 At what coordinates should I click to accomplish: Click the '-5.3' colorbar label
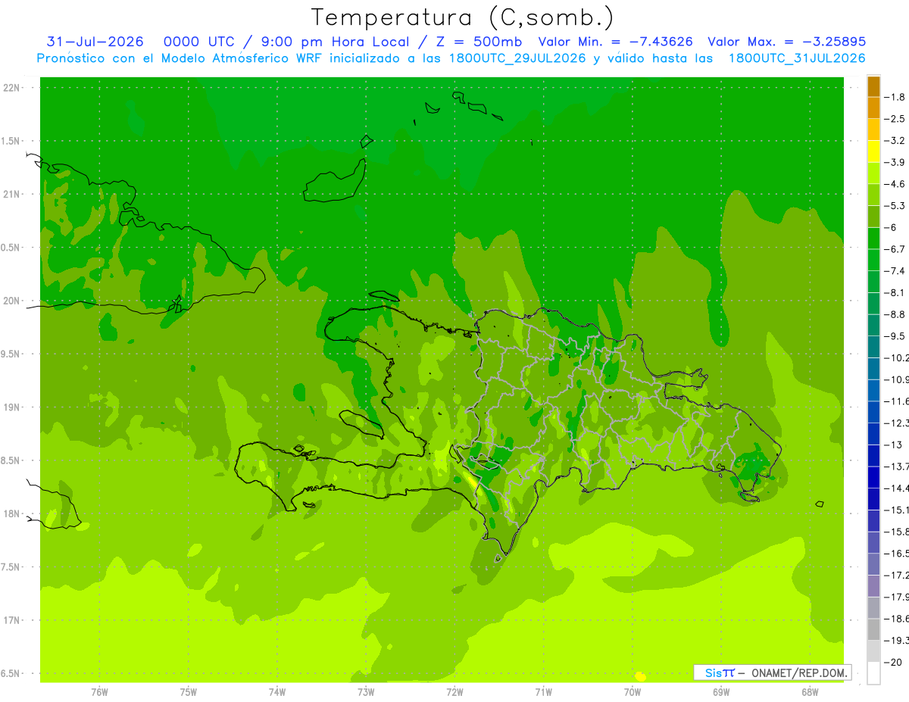tap(895, 205)
